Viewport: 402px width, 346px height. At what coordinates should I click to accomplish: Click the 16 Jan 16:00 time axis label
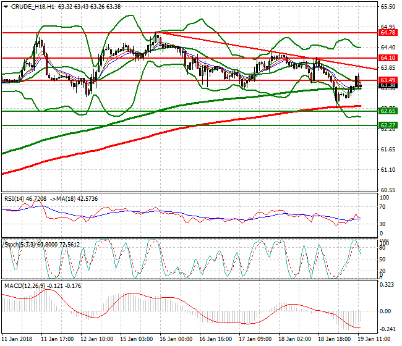coord(216,339)
